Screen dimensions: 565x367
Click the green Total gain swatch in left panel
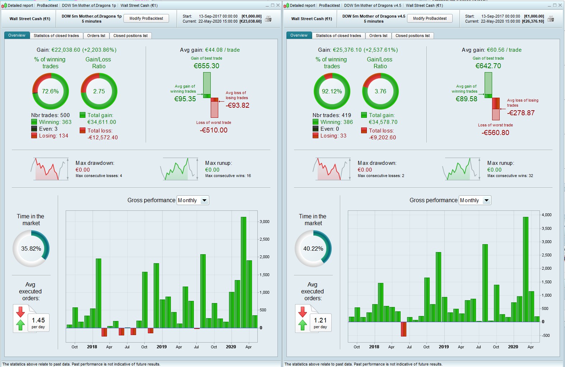tap(83, 115)
